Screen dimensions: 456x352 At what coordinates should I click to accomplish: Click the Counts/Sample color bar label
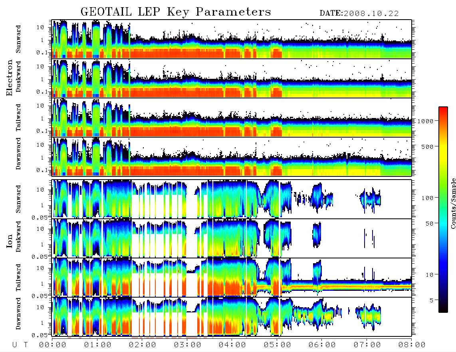(453, 203)
